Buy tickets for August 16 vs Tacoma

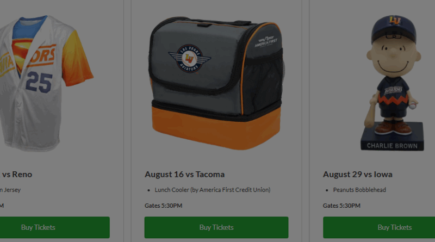point(216,227)
